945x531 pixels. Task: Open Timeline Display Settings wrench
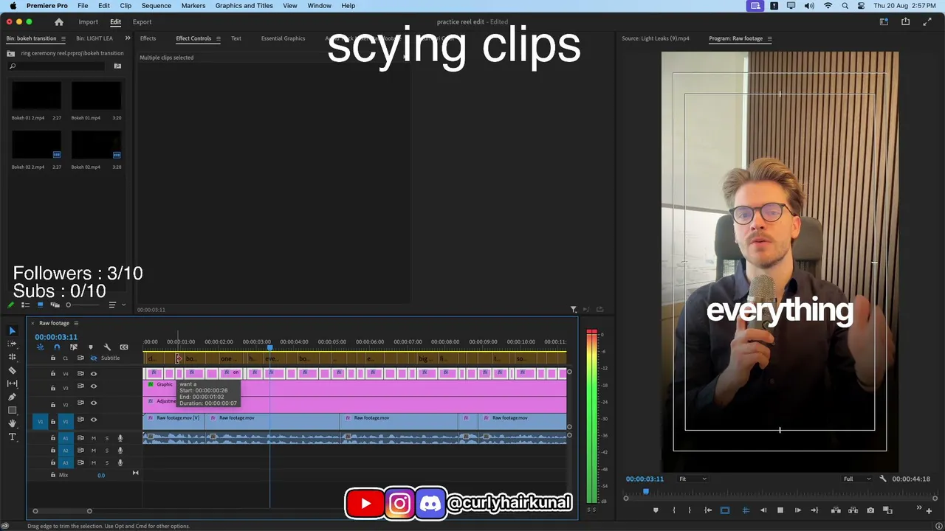pyautogui.click(x=107, y=347)
